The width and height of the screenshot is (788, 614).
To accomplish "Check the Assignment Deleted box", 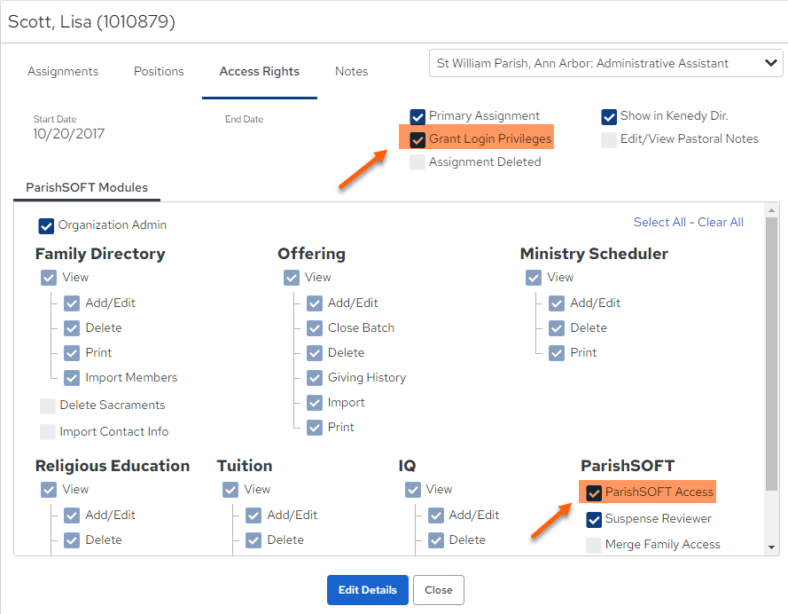I will (x=417, y=161).
